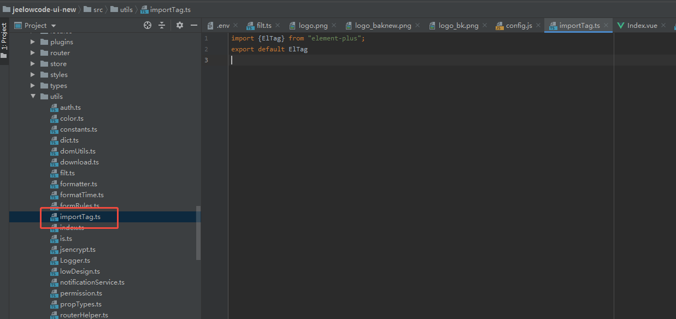676x319 pixels.
Task: Open the Project view dropdown
Action: tap(54, 26)
